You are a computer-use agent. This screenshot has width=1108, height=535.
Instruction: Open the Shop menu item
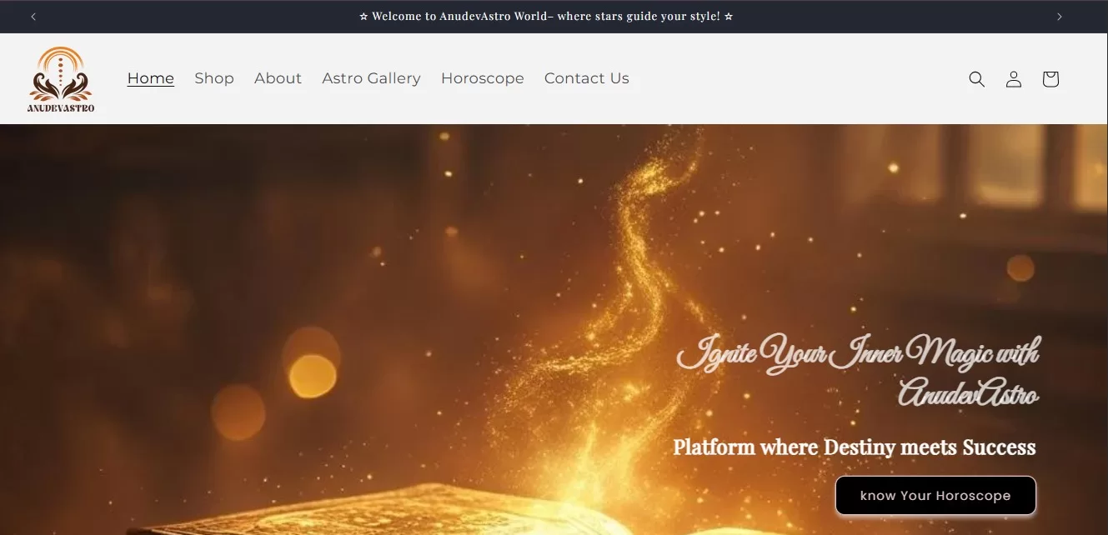click(214, 77)
